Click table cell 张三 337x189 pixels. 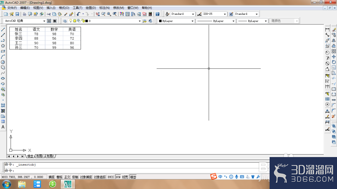[x=19, y=34]
